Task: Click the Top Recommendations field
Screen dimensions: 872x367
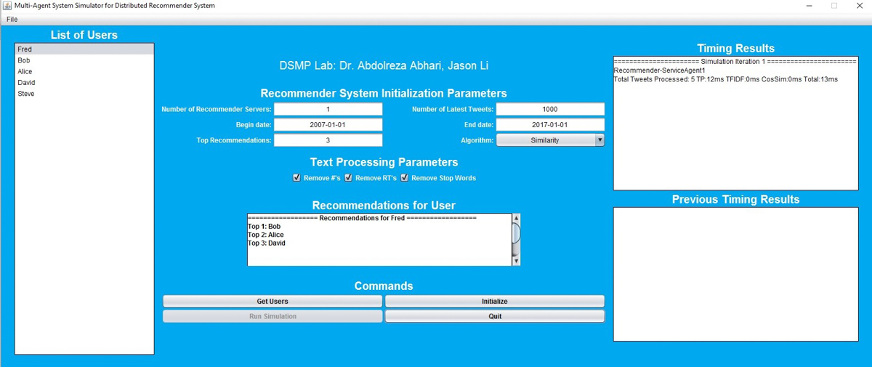Action: coord(328,140)
